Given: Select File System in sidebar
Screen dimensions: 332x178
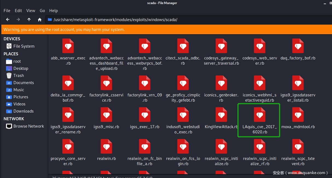Looking at the screenshot, I should (24, 46).
